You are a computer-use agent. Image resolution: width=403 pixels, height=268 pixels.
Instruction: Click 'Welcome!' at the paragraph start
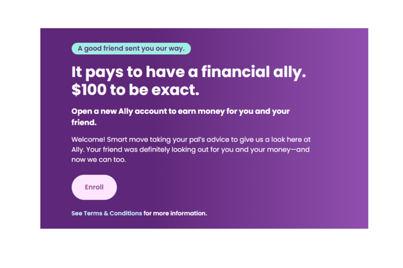[88, 140]
